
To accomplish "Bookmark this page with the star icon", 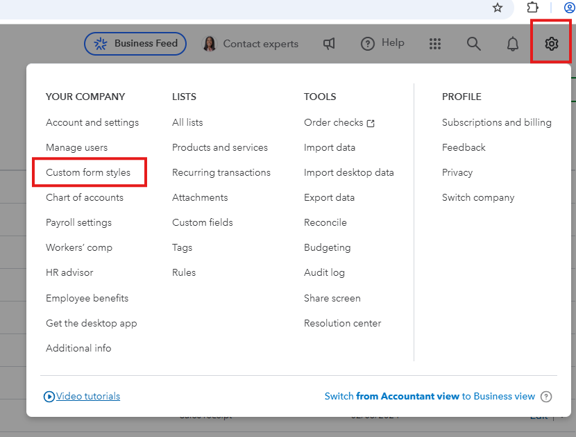I will click(x=498, y=8).
